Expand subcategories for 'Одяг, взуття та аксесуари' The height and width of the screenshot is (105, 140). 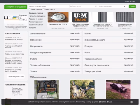tap(129, 65)
